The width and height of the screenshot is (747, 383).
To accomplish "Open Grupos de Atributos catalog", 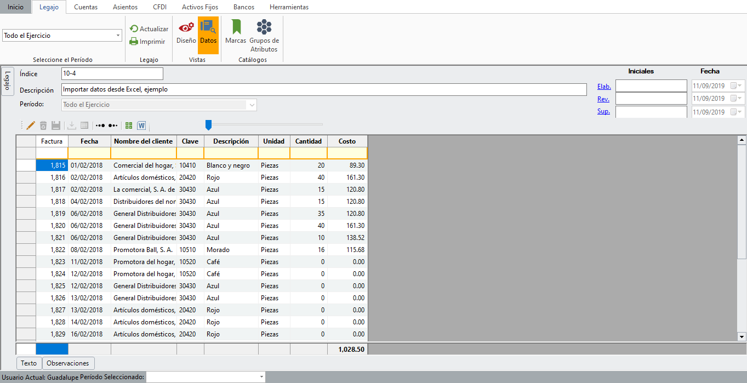I will (264, 36).
